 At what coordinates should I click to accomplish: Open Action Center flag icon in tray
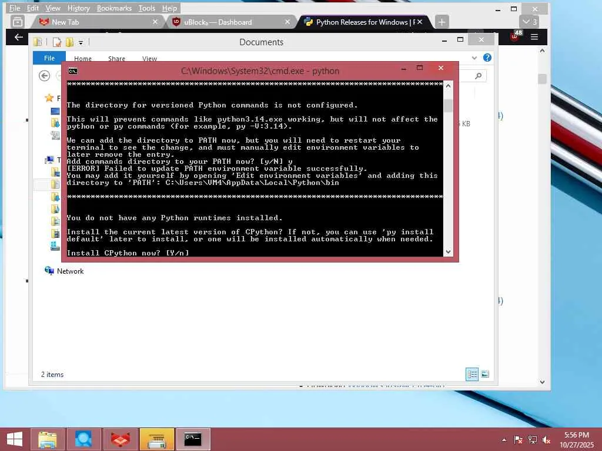tap(518, 440)
